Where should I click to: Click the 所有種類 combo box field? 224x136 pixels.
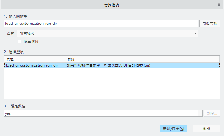click(105, 33)
